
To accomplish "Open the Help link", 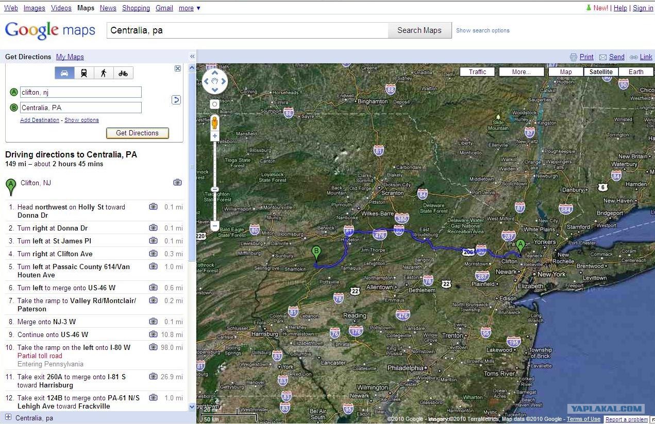I will pyautogui.click(x=620, y=8).
